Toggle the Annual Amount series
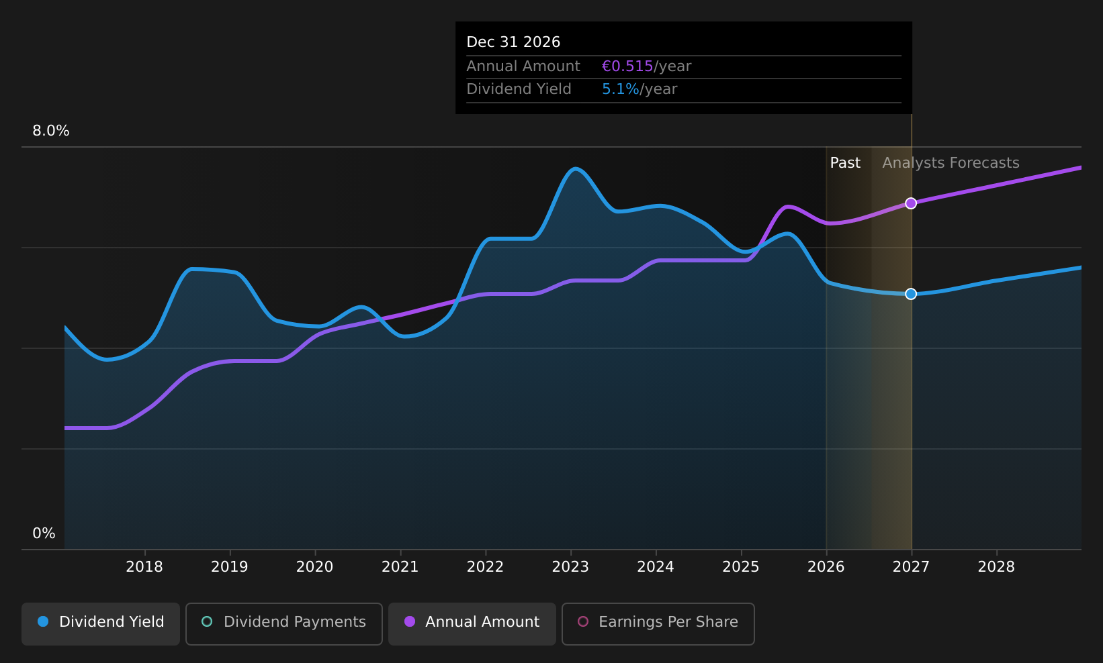1103x663 pixels. [472, 623]
